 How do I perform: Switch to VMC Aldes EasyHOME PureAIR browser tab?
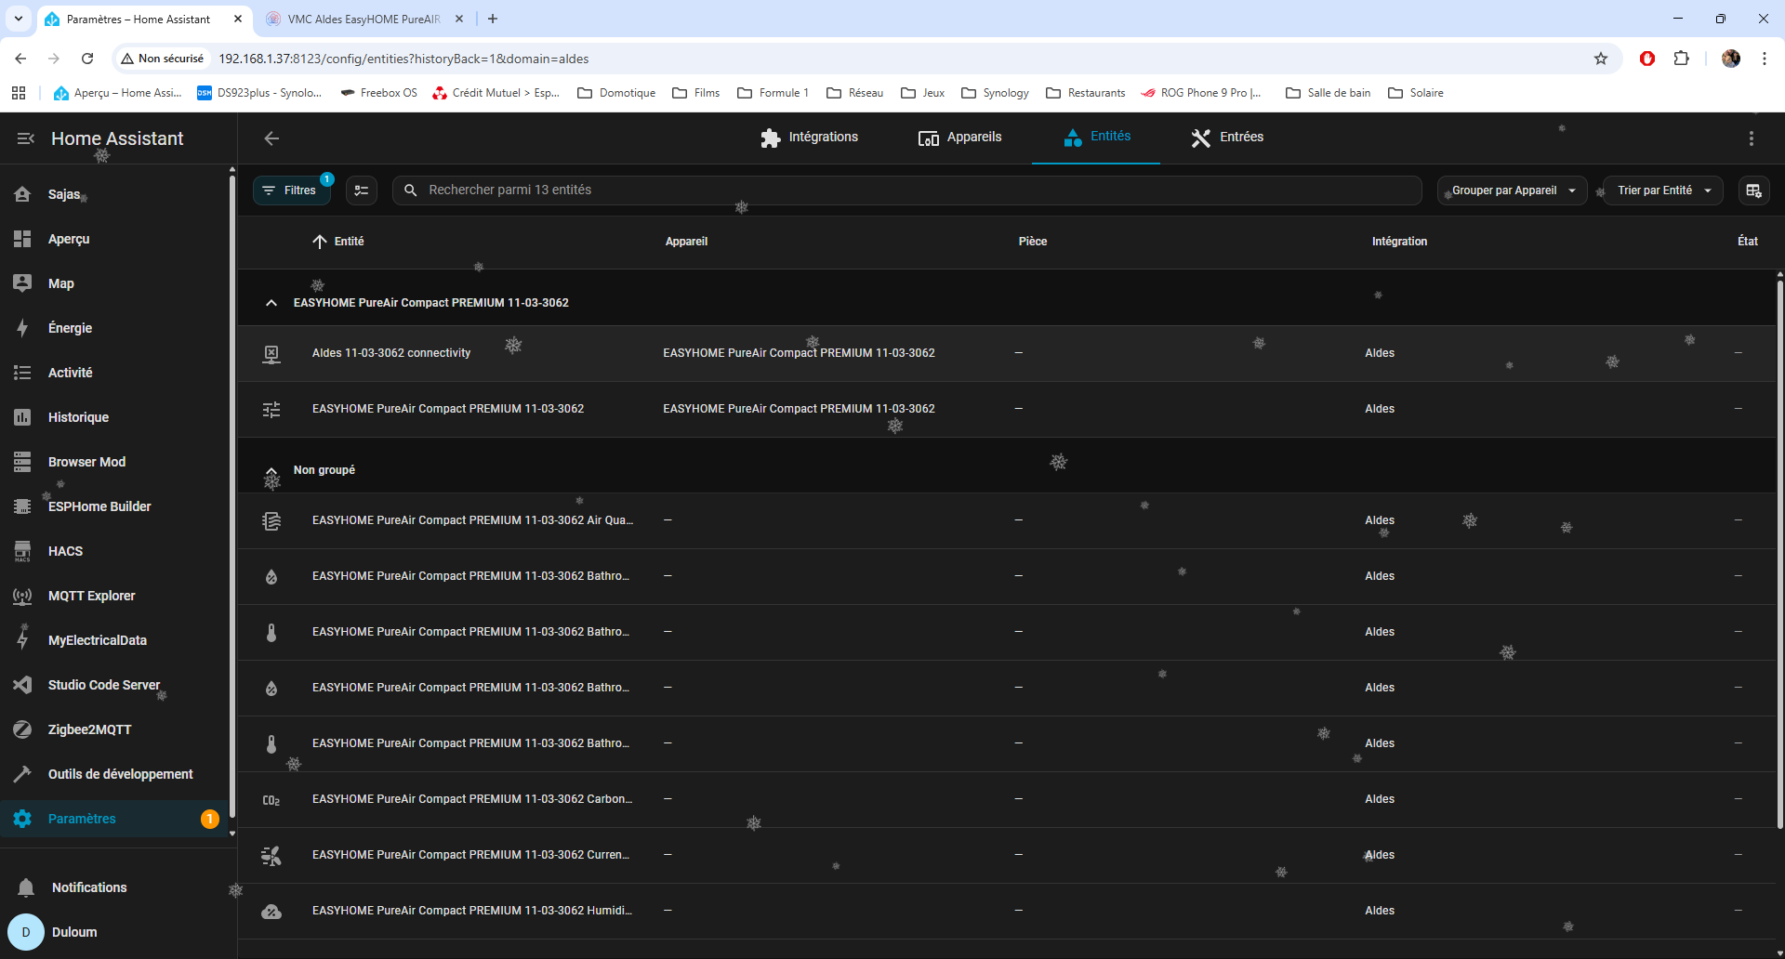(363, 19)
